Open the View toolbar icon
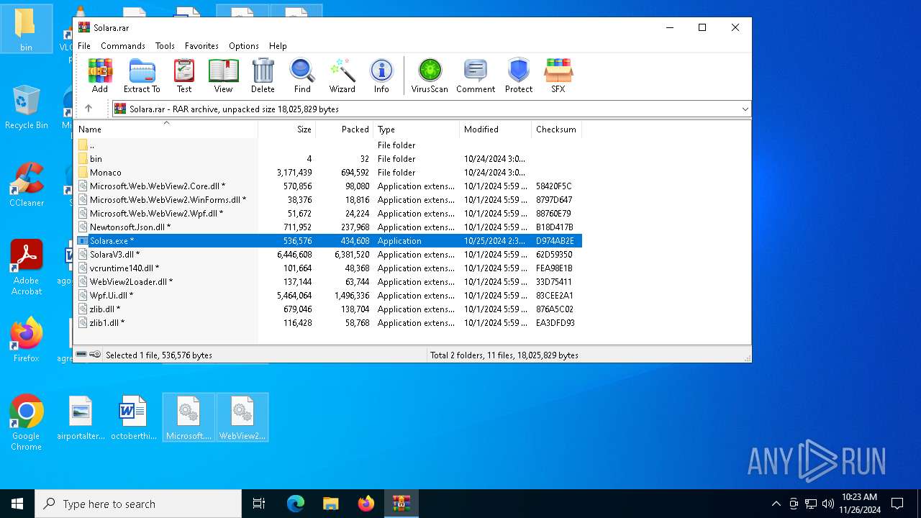Screen dimensions: 921x518 (223, 76)
